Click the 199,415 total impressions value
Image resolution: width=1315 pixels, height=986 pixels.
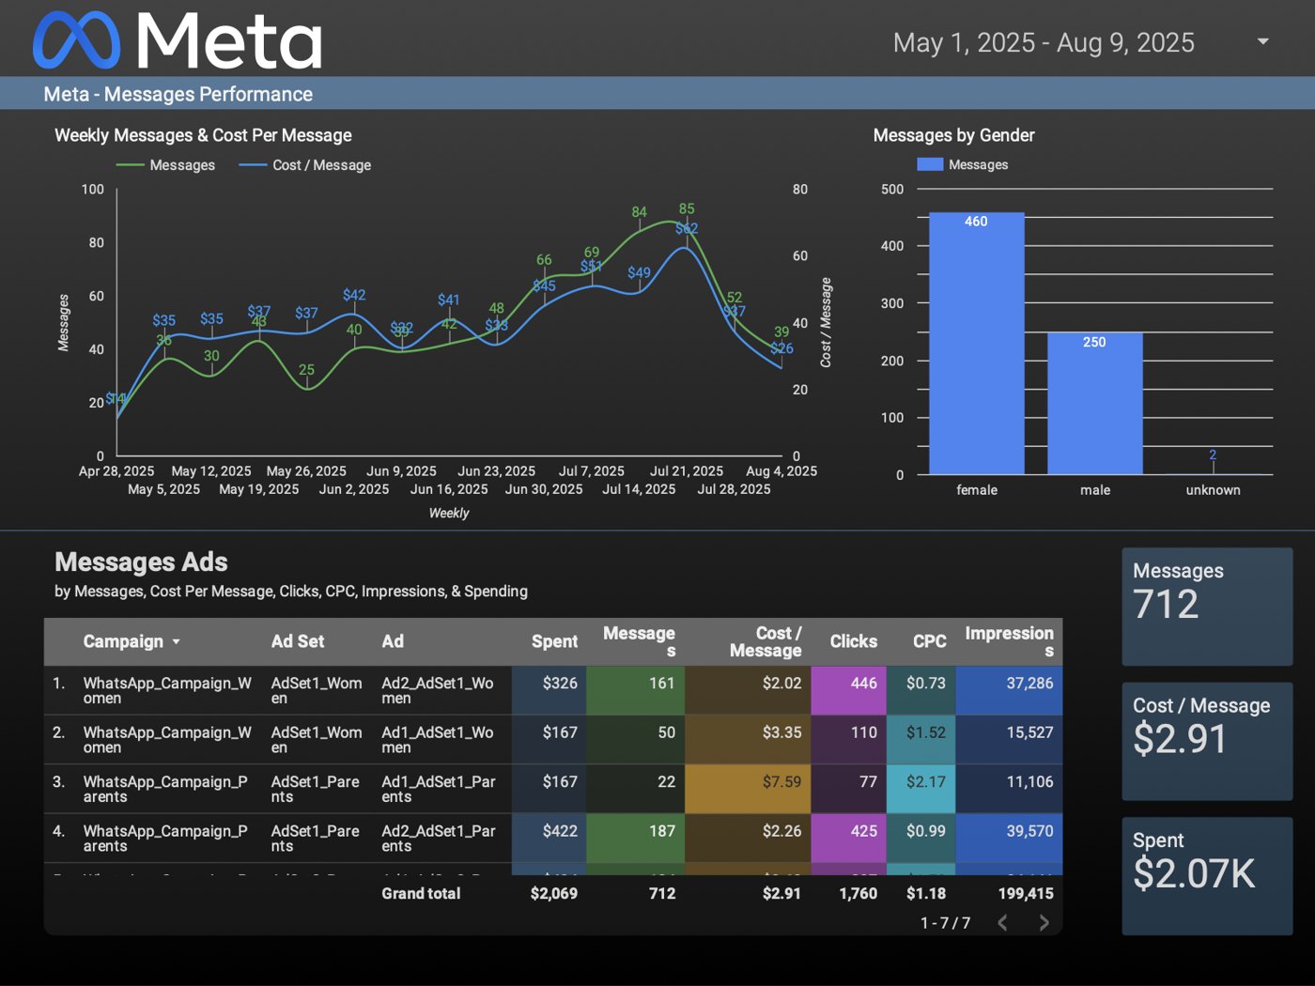1026,894
